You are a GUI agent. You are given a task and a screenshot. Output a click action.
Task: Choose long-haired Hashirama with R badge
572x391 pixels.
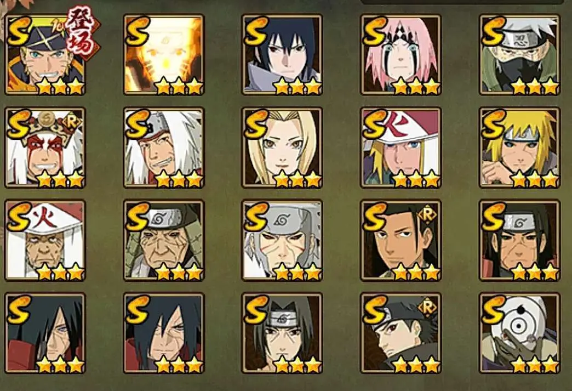pyautogui.click(x=401, y=240)
